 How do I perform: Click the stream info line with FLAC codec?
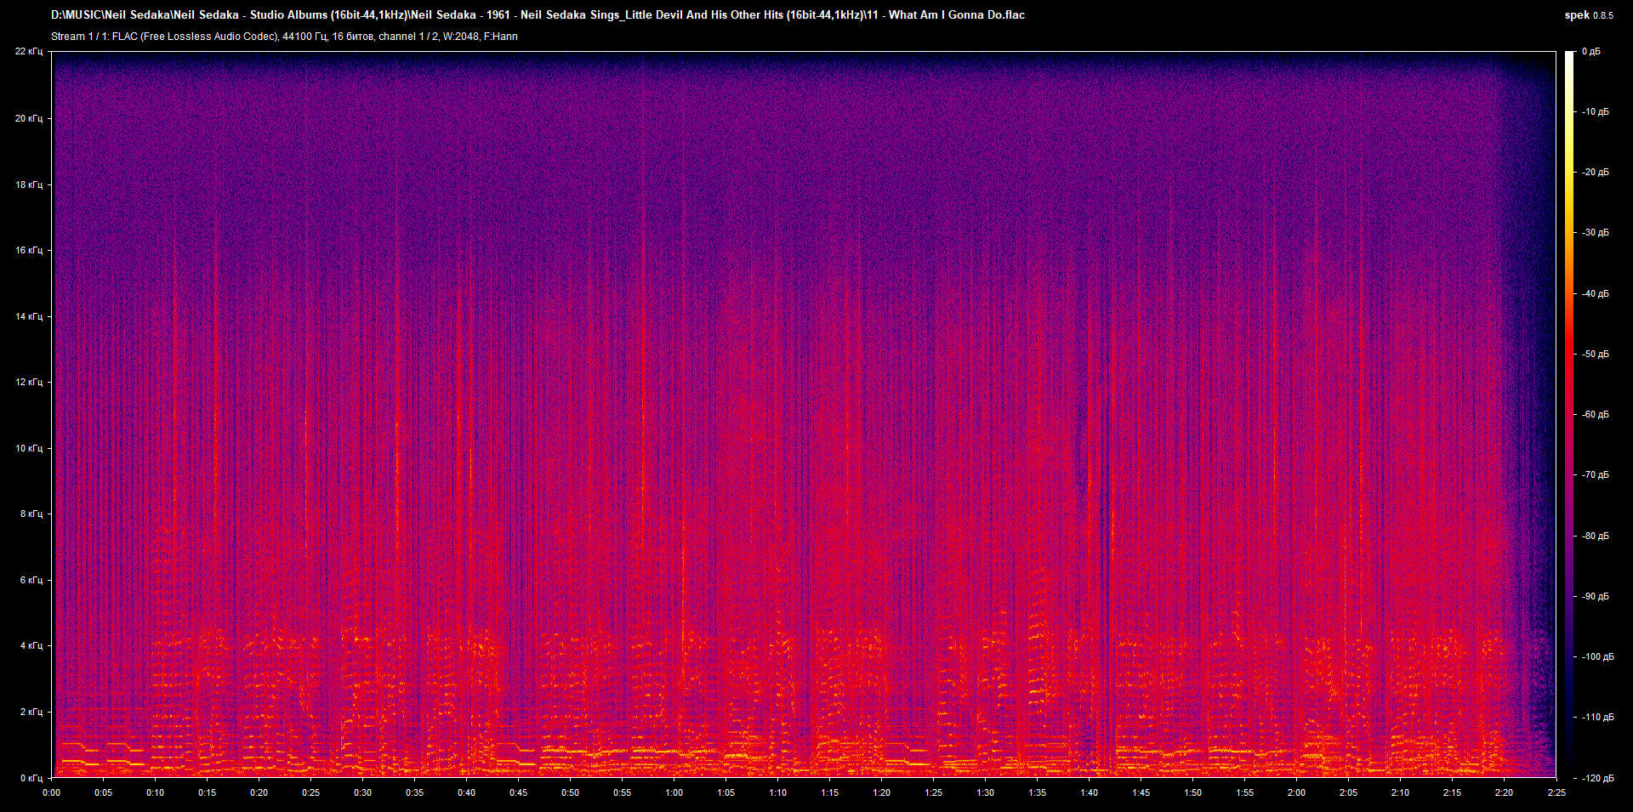(x=284, y=37)
